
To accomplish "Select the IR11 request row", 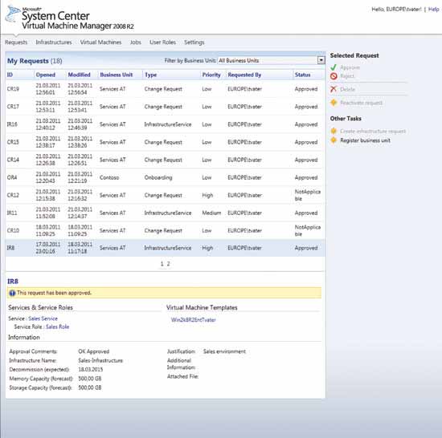I will pyautogui.click(x=165, y=213).
